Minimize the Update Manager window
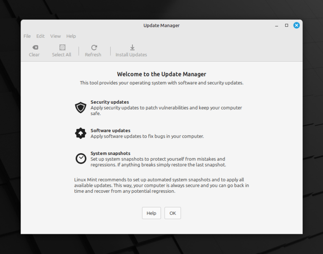 [276, 25]
